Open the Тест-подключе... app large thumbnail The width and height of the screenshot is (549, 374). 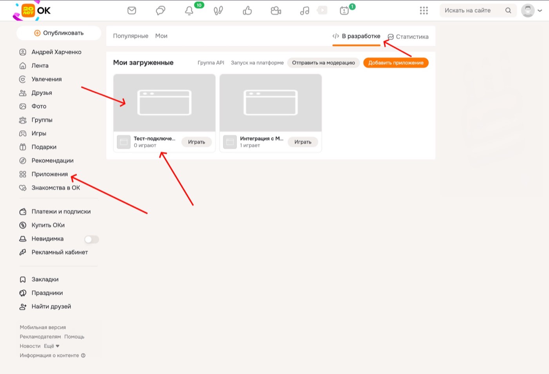(x=164, y=103)
